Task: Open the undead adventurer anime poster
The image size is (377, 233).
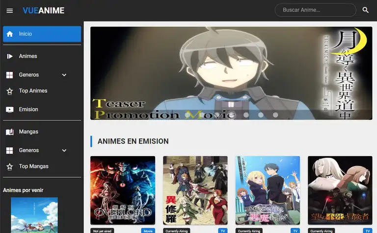Action: click(340, 190)
